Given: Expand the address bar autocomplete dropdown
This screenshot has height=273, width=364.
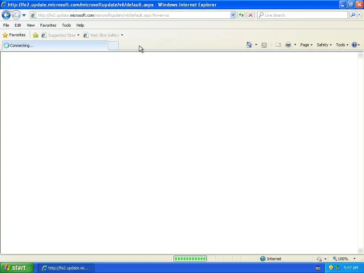Looking at the screenshot, I should 233,15.
